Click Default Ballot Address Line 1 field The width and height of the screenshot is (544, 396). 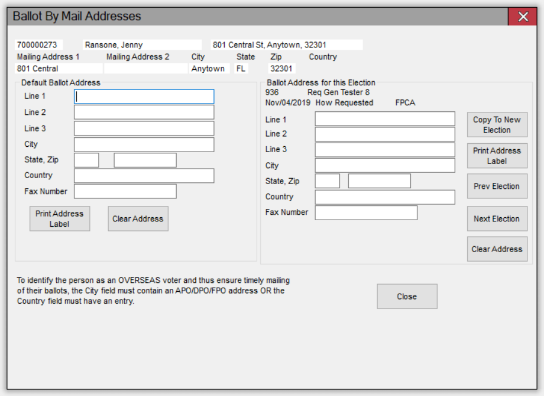click(144, 96)
